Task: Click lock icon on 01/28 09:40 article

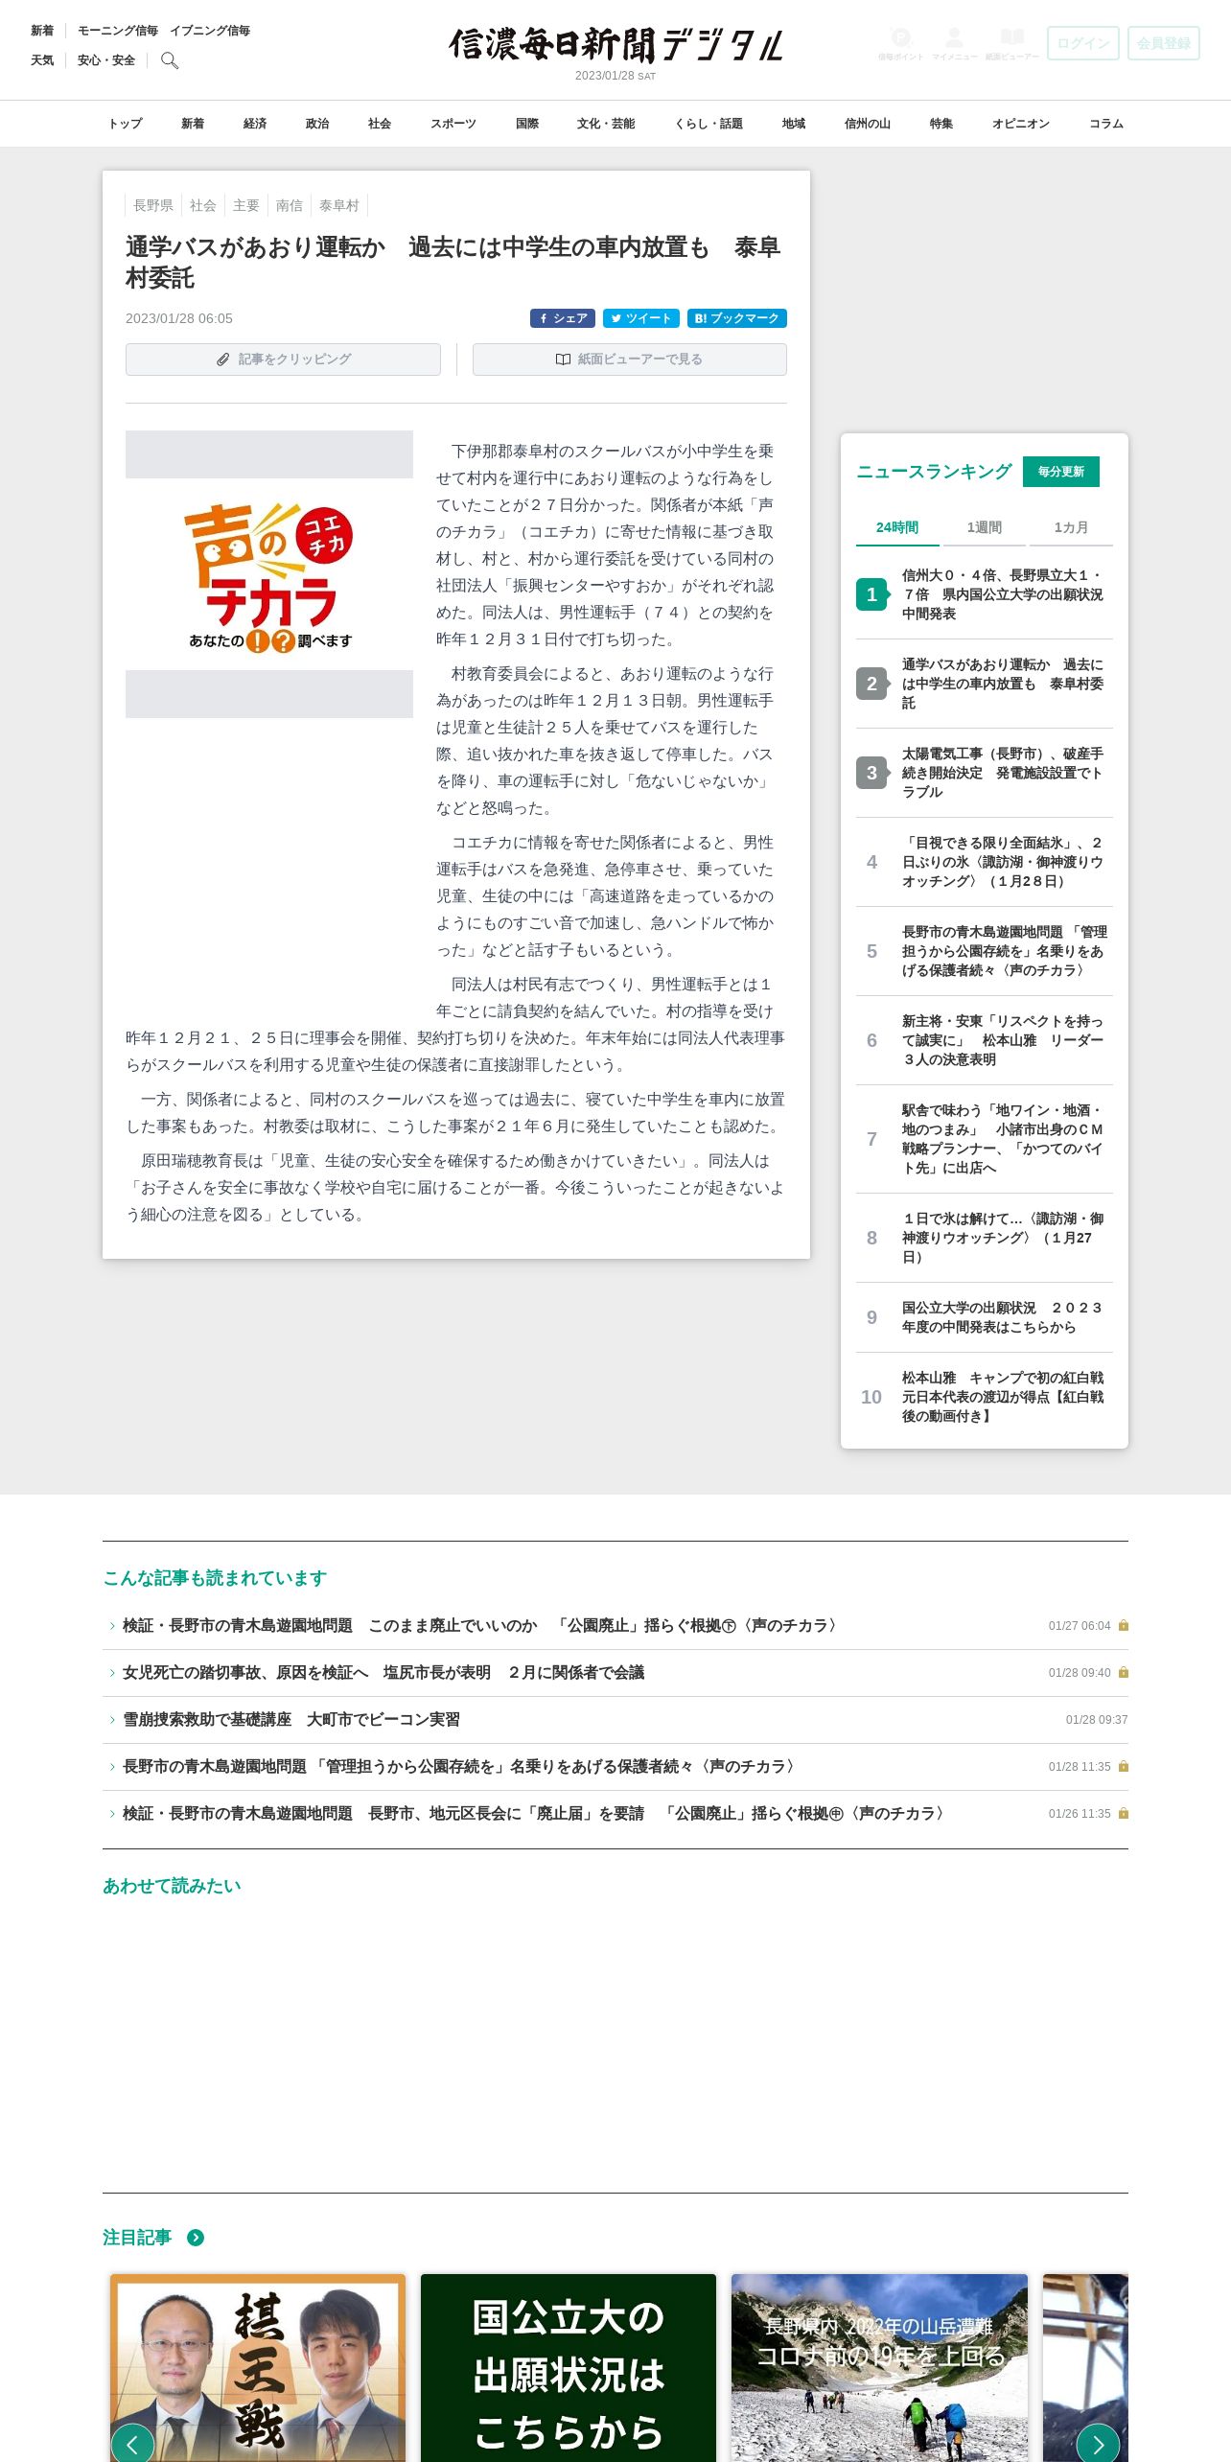Action: [1124, 1672]
